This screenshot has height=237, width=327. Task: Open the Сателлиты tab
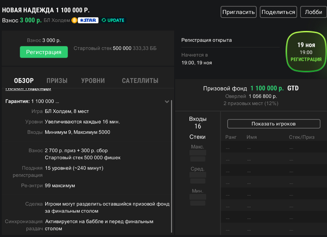point(140,81)
